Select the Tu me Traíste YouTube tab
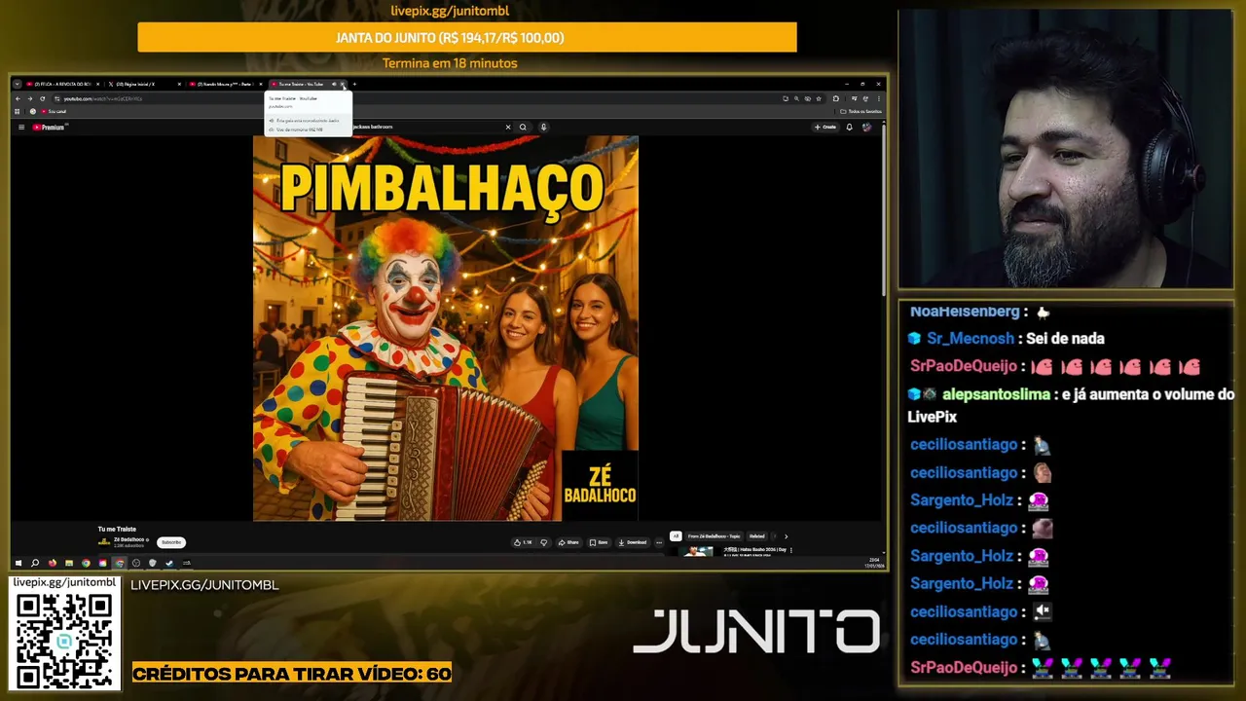This screenshot has width=1246, height=701. (x=300, y=84)
